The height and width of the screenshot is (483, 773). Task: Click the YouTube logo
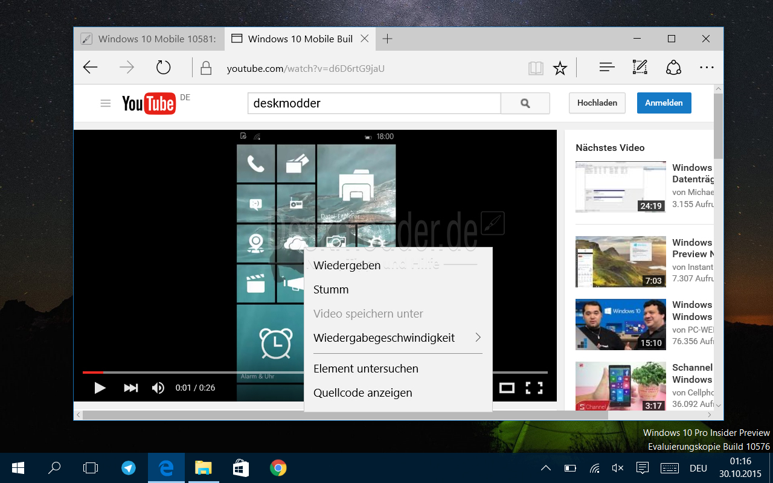pos(149,104)
